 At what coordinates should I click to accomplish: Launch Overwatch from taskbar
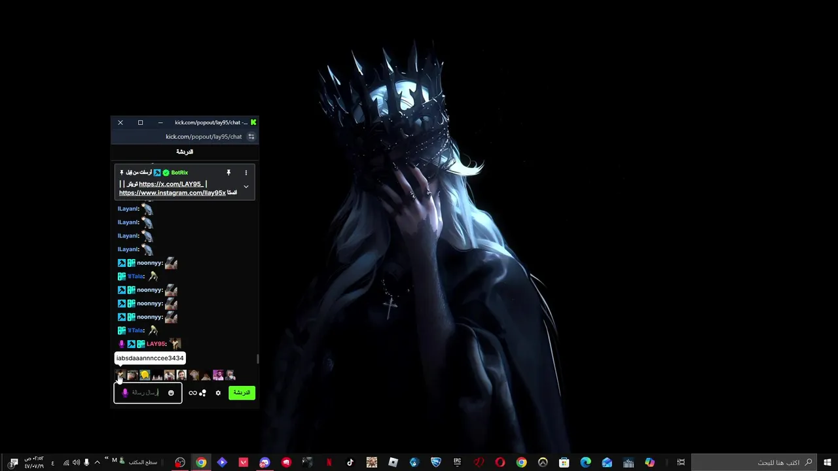tap(543, 462)
